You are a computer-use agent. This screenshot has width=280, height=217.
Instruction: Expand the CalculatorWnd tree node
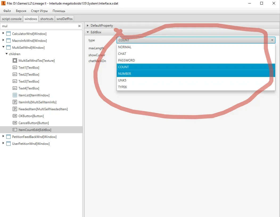(3, 33)
